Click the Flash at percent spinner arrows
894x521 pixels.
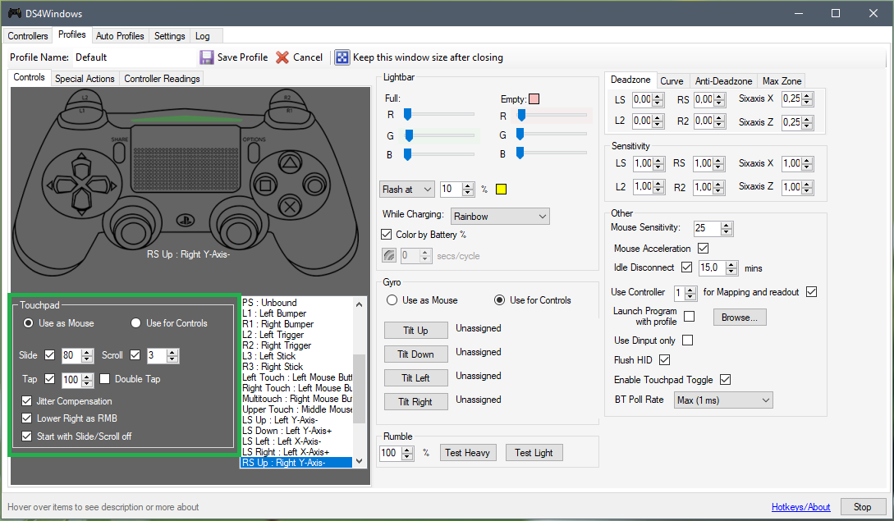point(468,190)
